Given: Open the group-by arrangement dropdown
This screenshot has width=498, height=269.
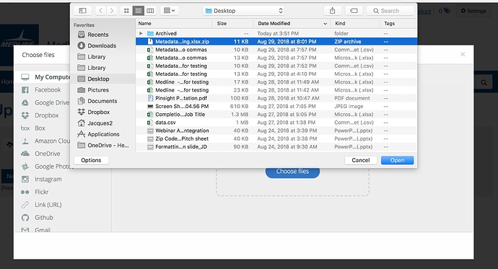Looking at the screenshot, I should pyautogui.click(x=170, y=11).
